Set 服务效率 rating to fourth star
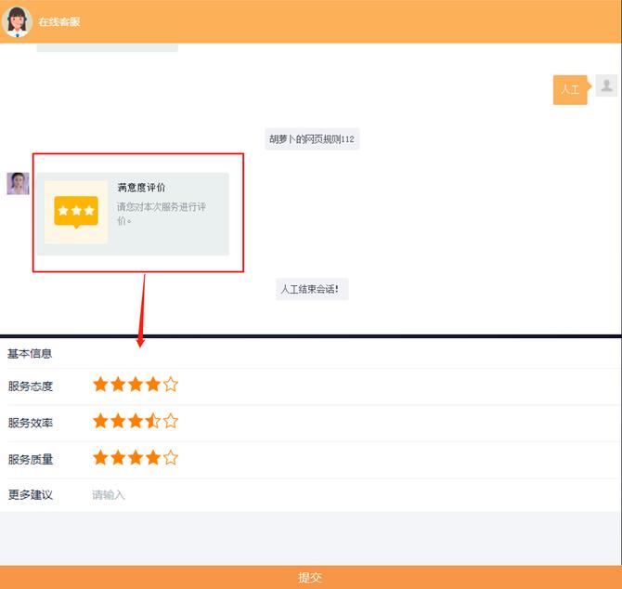 click(153, 422)
